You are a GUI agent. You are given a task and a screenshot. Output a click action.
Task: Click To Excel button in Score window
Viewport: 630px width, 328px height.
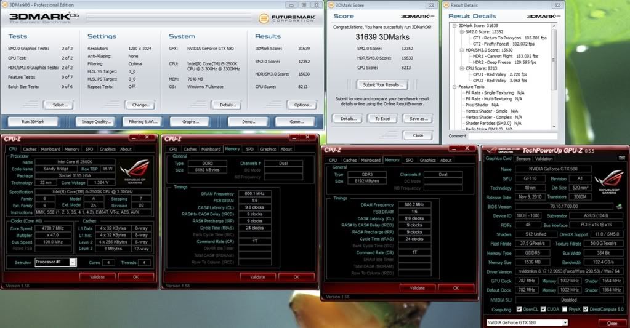coord(382,118)
